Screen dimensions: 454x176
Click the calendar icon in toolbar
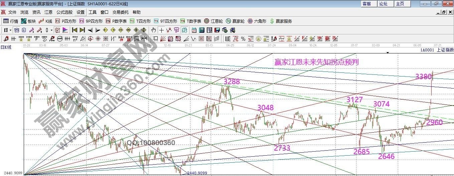pos(194,30)
